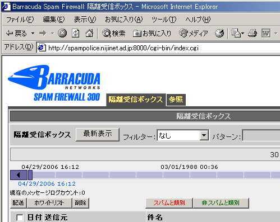
Task: Click the パターン text input field
Action: [261, 135]
